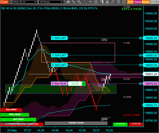Click the DR2 pivot label
This screenshot has height=133, width=159.
pos(104,40)
